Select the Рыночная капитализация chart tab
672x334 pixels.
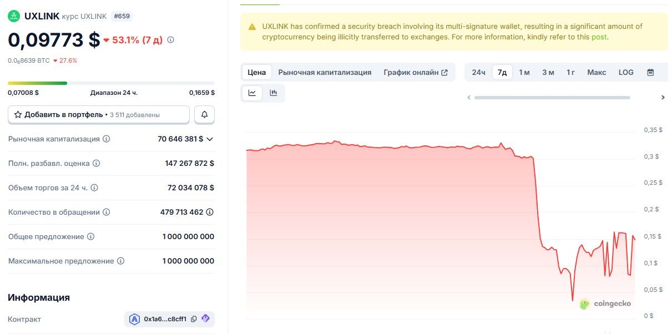pos(325,72)
